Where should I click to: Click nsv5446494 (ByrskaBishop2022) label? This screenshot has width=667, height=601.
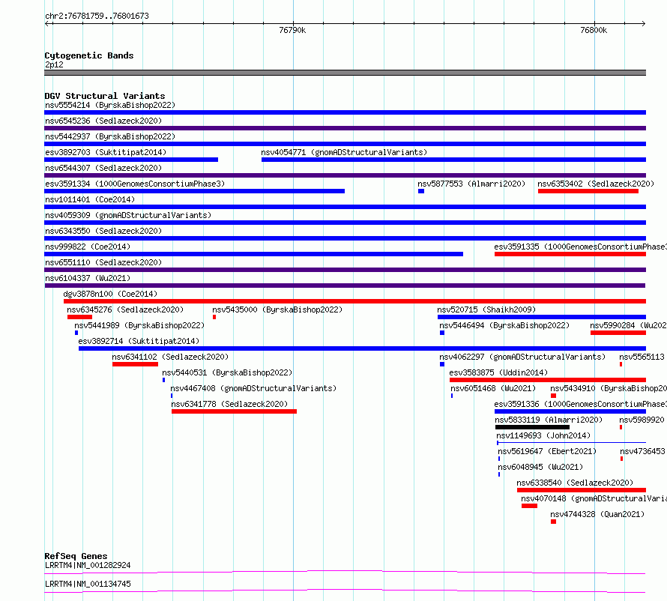(x=504, y=325)
